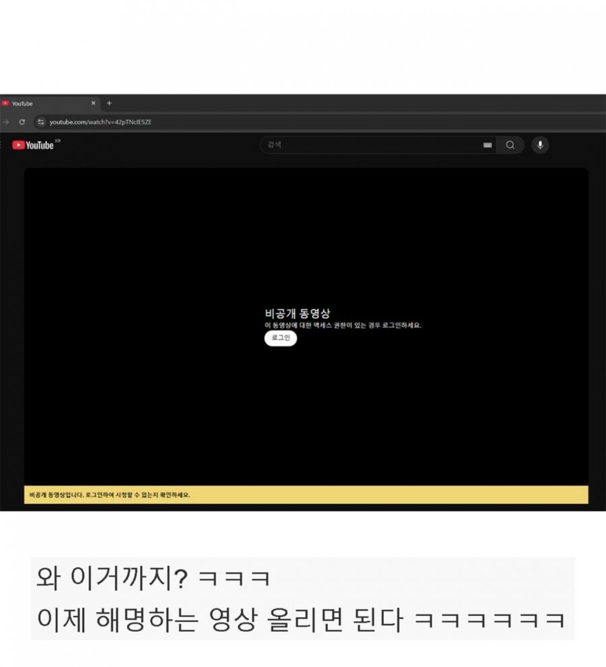Viewport: 606px width, 667px height.
Task: Click the access permission message under the heading
Action: [343, 325]
